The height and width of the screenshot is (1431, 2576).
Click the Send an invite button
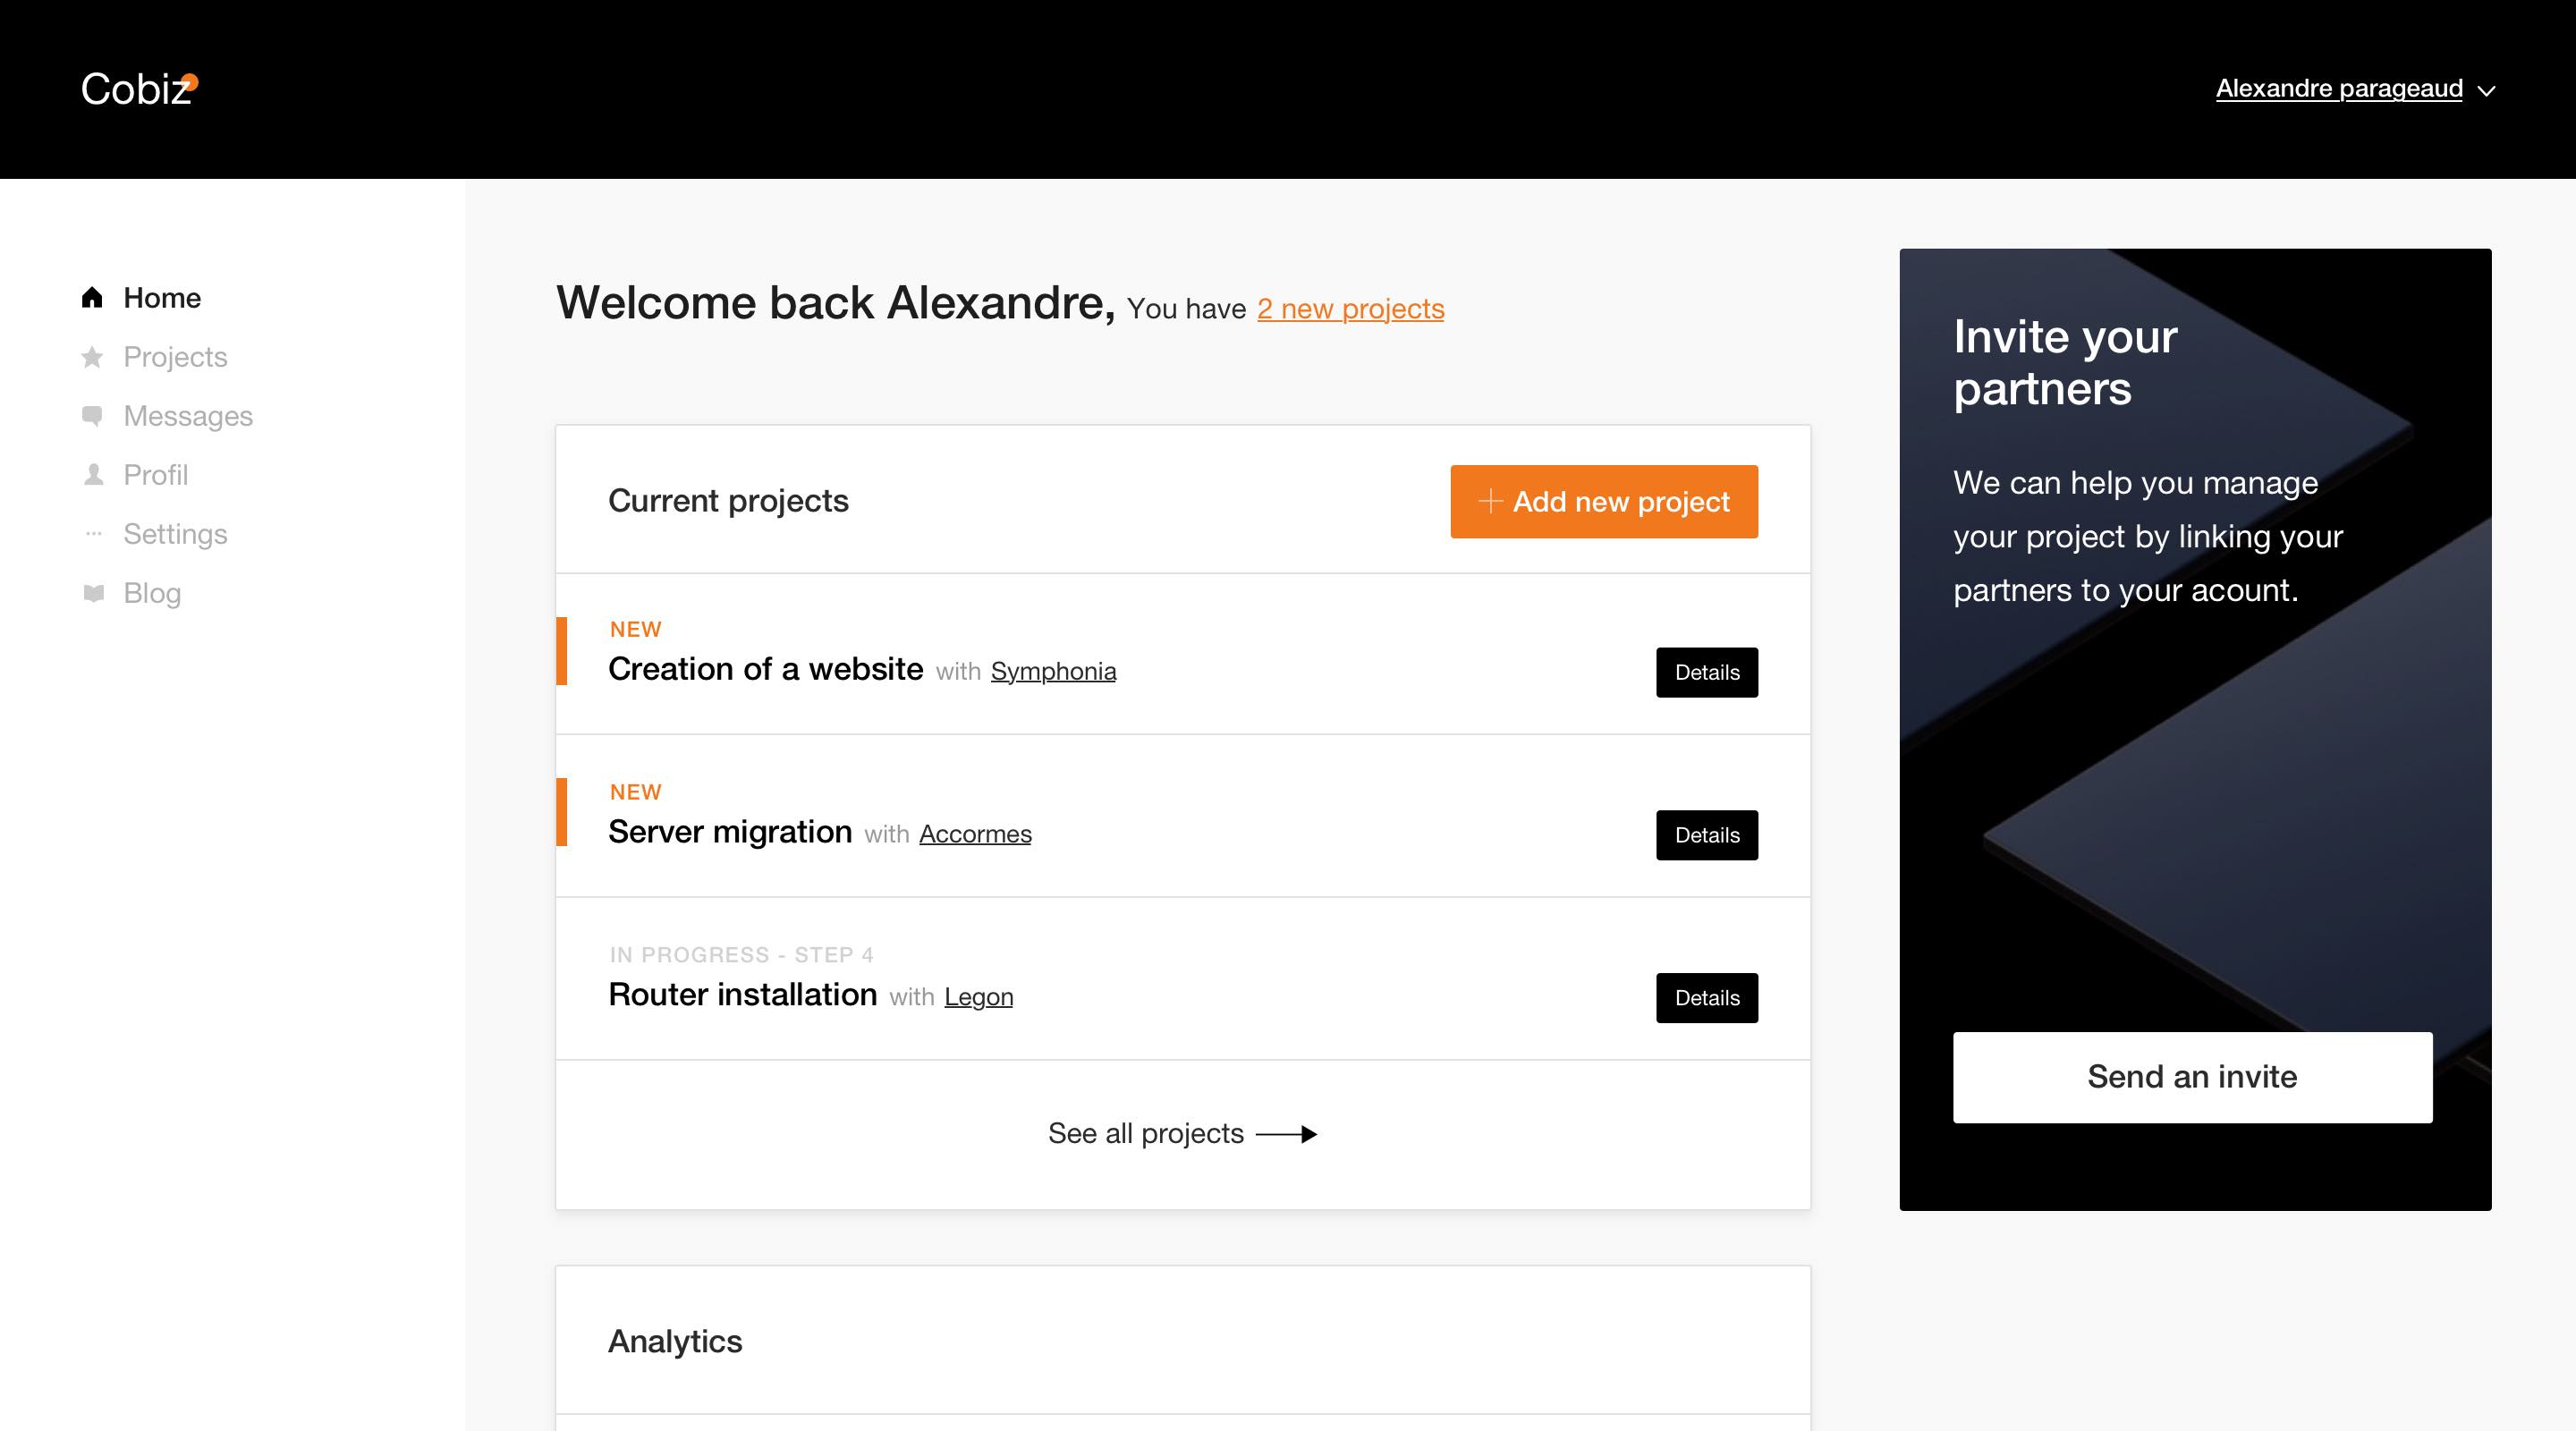pos(2192,1077)
